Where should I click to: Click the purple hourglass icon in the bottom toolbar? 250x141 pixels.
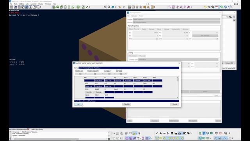(x=143, y=138)
